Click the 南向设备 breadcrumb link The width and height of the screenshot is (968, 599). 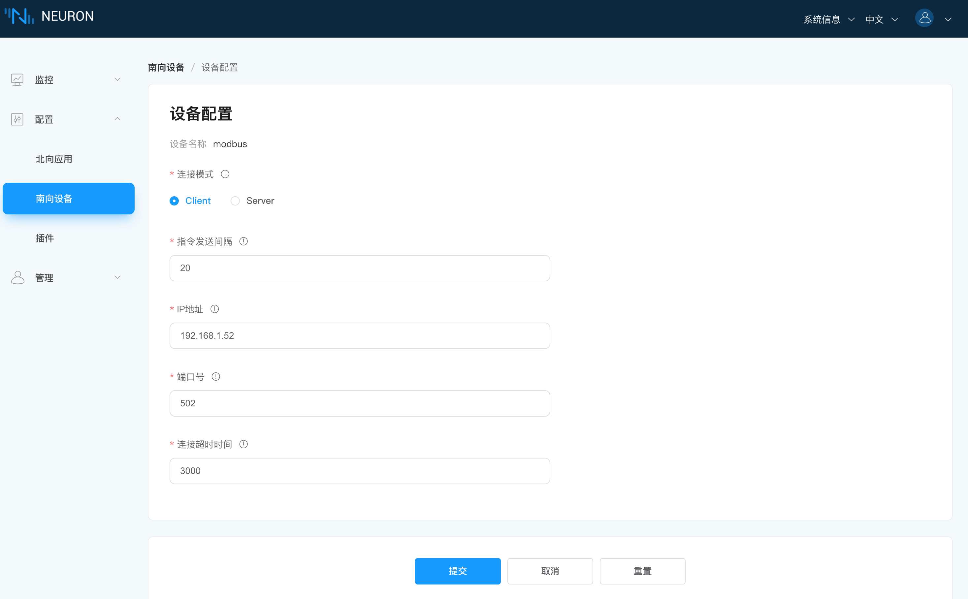[166, 67]
